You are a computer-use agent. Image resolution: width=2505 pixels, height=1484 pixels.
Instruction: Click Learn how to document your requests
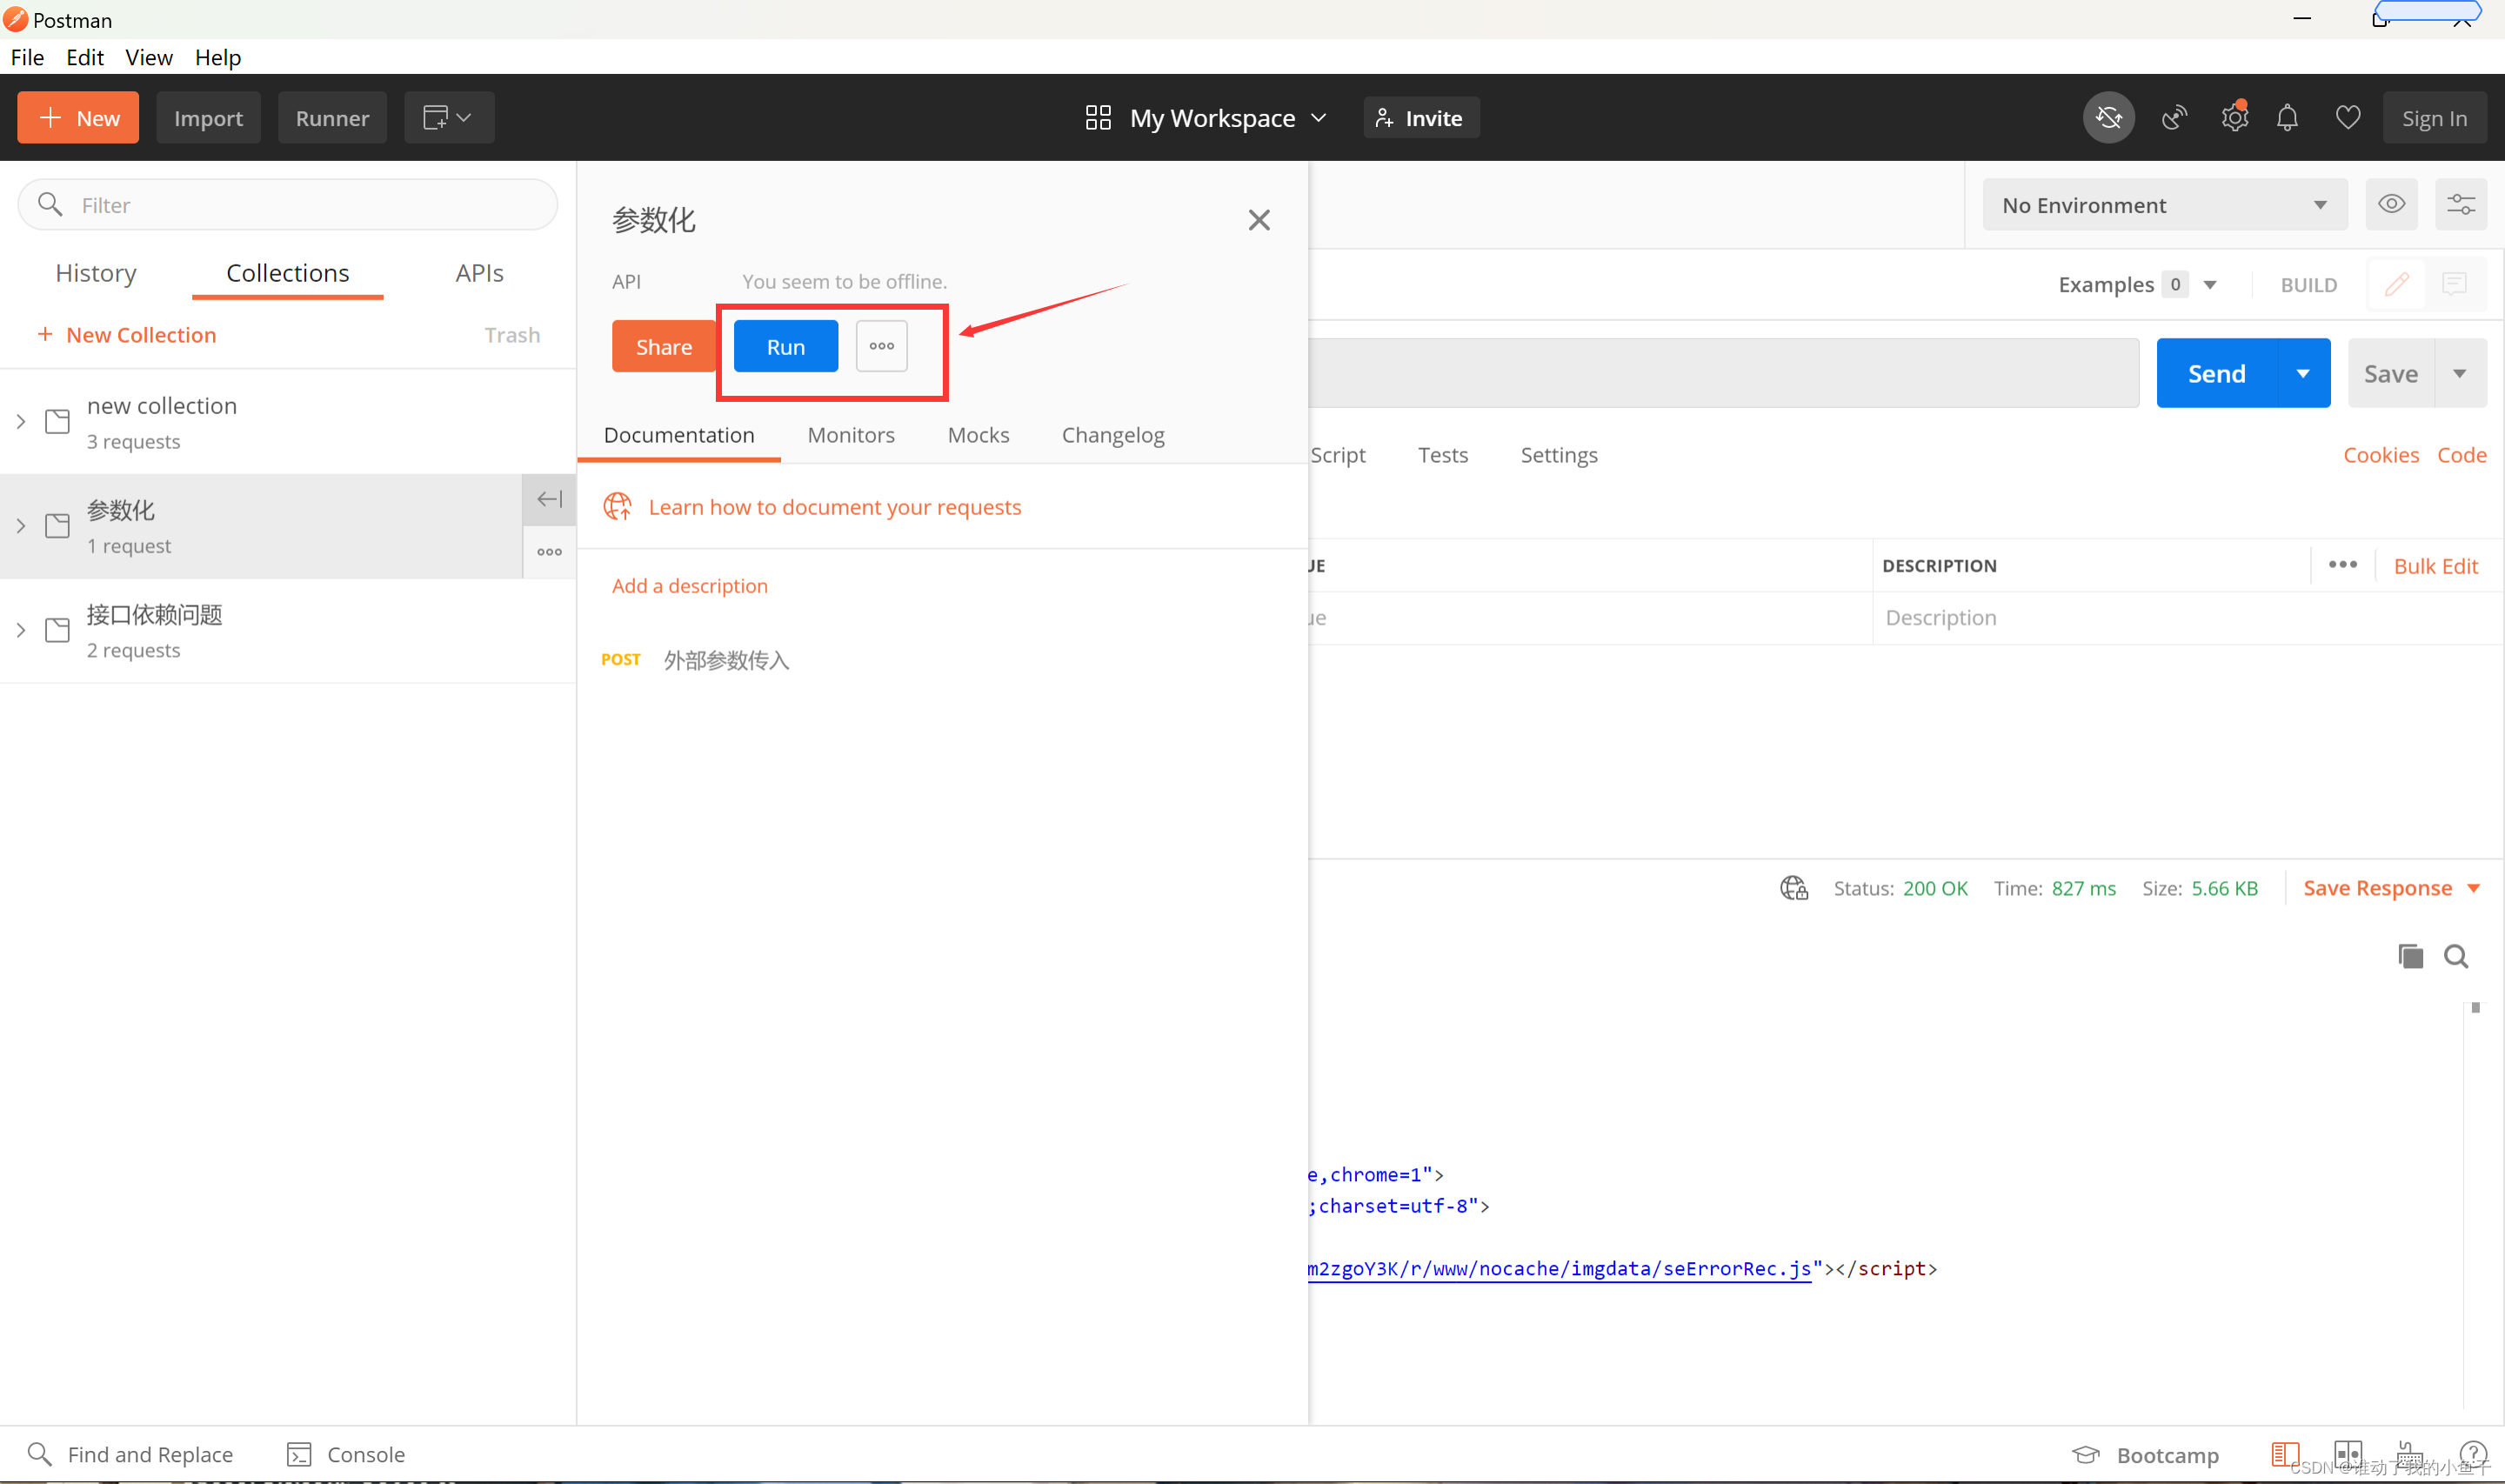coord(835,507)
